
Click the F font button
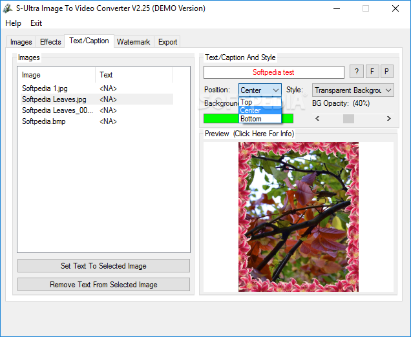(x=372, y=72)
